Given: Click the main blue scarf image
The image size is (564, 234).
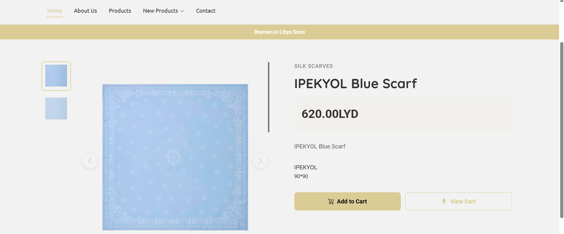Looking at the screenshot, I should [x=175, y=157].
